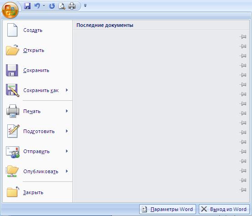Click the floppy disk icon beside Сохранить

[12, 70]
